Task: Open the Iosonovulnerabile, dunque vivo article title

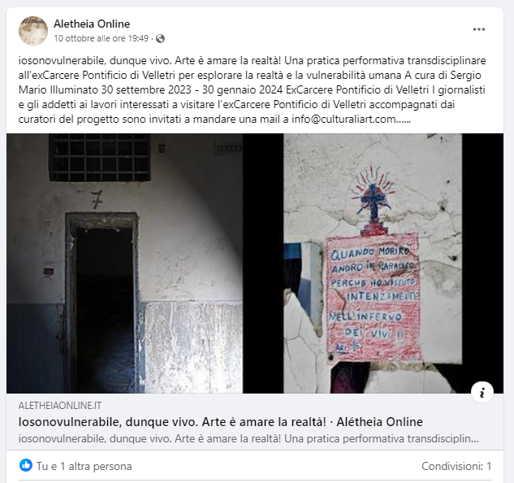Action: pyautogui.click(x=221, y=421)
